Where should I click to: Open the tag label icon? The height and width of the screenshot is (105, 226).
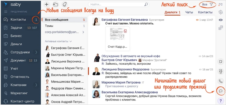(x=64, y=4)
